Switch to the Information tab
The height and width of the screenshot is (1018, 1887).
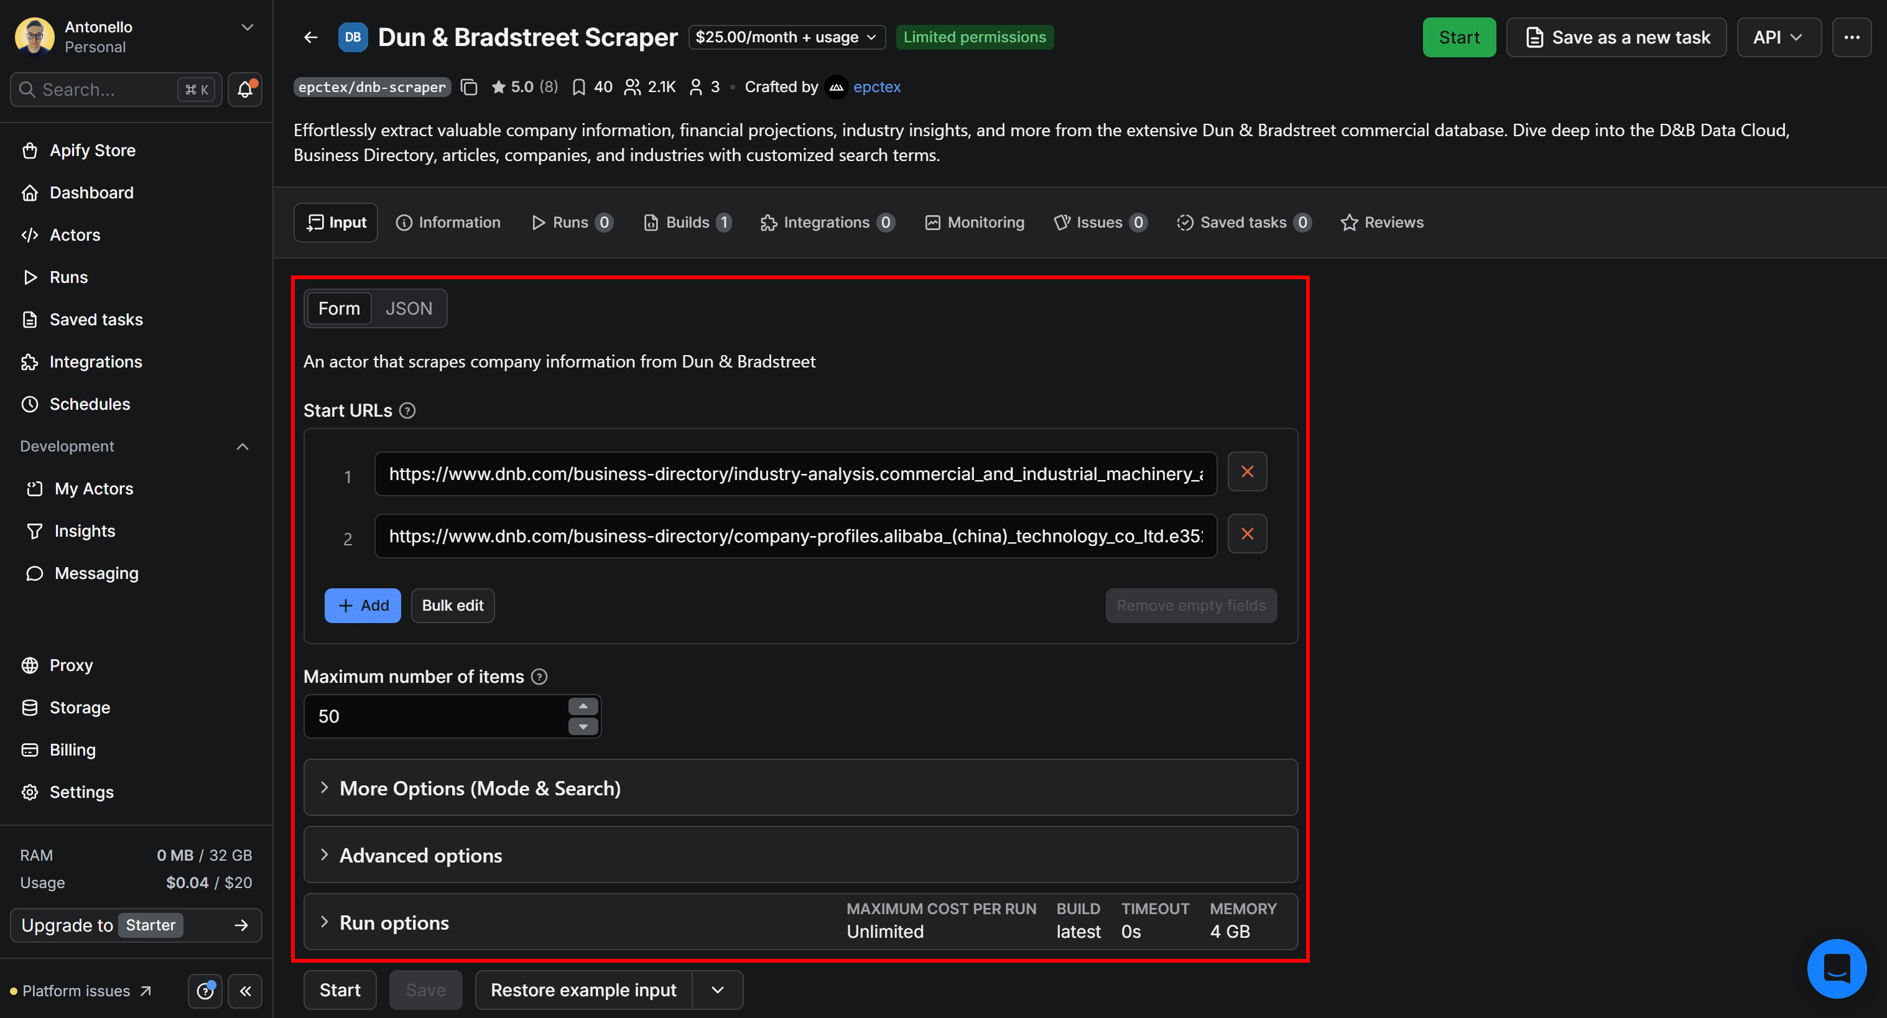pos(448,223)
